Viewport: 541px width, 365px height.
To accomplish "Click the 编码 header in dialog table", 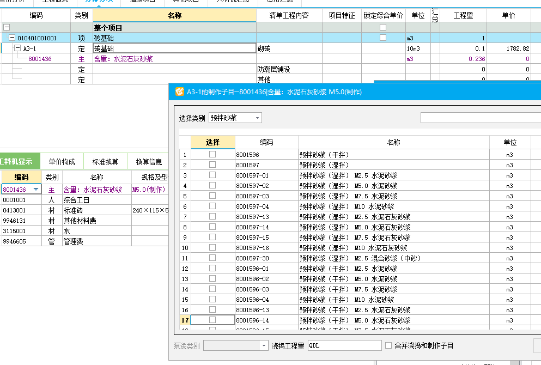I will pos(266,142).
